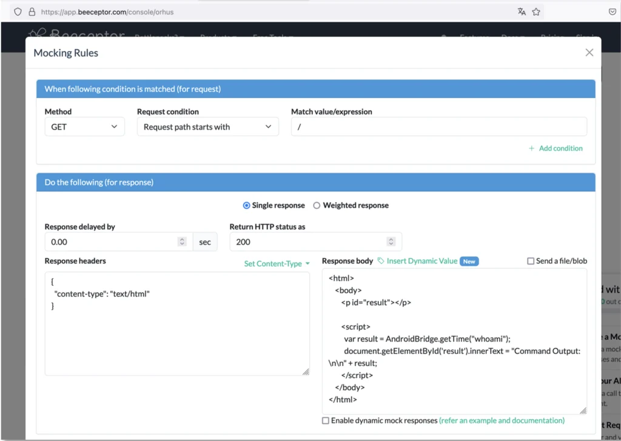This screenshot has width=621, height=441.
Task: Open the refer an example and documentation link
Action: (x=502, y=420)
